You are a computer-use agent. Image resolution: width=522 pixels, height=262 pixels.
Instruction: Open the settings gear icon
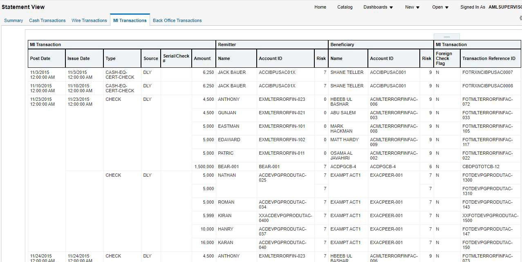(520, 18)
